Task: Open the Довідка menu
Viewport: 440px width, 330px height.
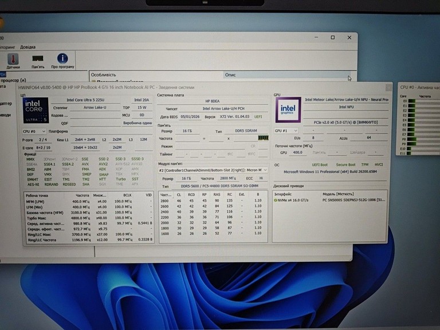Action: pos(27,47)
